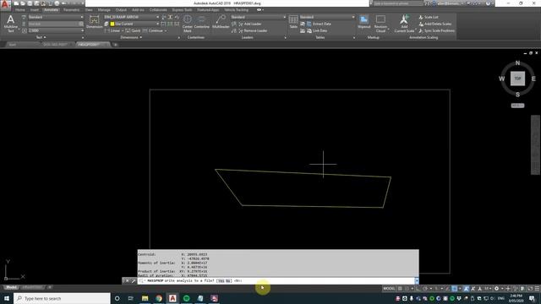Viewport: 541px width, 304px height.
Task: Add new drawing tab with plus button
Action: point(116,45)
